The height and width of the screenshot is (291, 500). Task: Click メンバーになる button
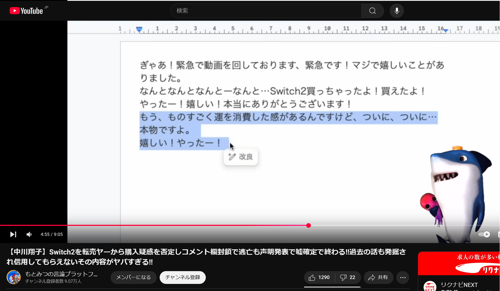pyautogui.click(x=133, y=277)
